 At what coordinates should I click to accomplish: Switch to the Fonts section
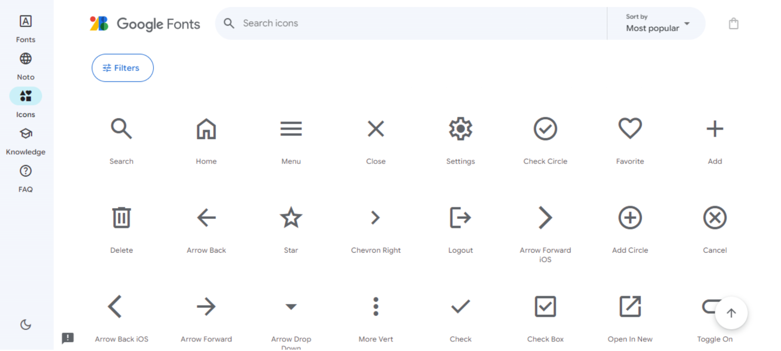tap(25, 27)
